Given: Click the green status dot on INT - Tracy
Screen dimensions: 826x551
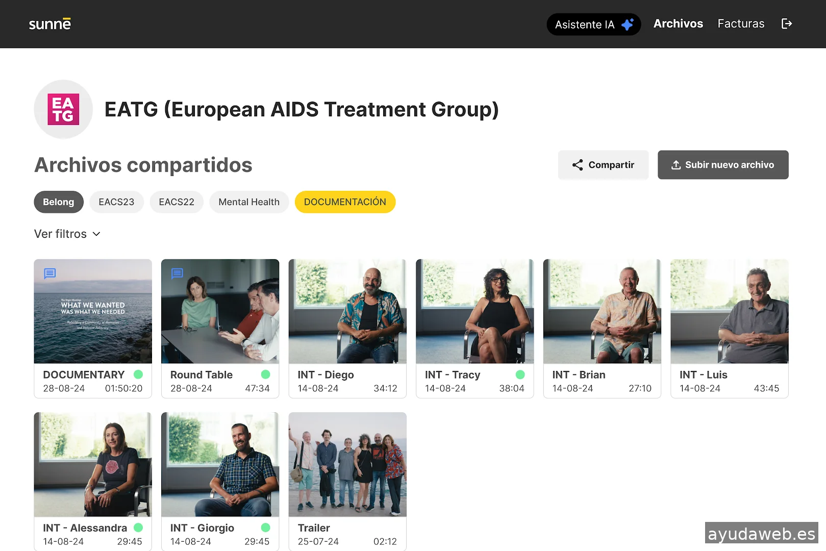Looking at the screenshot, I should coord(520,374).
